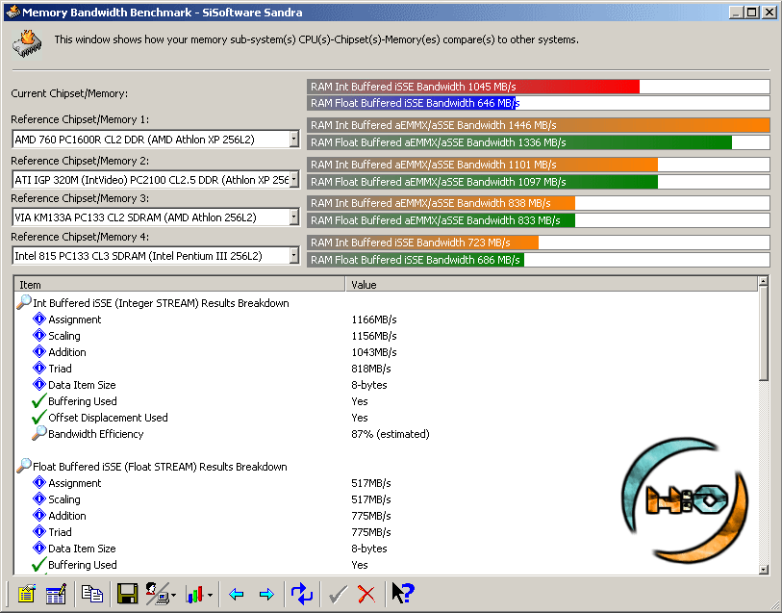Click the Sandra app icon in the title bar

13,12
